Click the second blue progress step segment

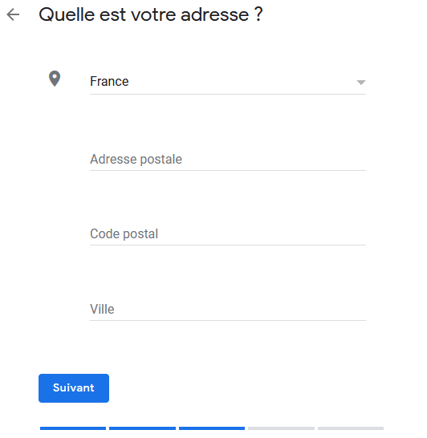[x=142, y=428]
